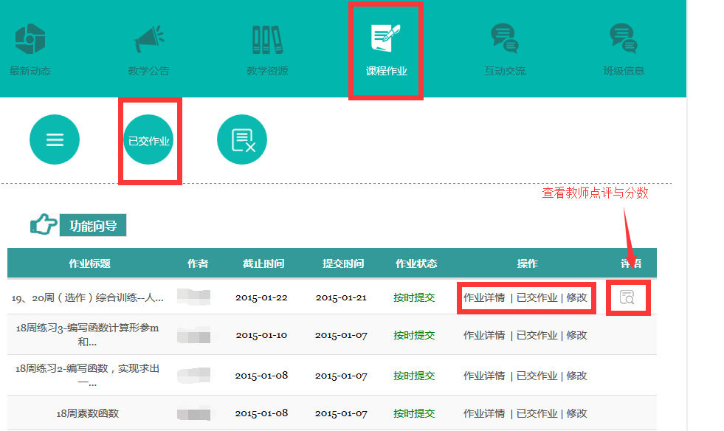The height and width of the screenshot is (431, 724).
Task: Click 作业详情 in the 18周练习2 row
Action: coord(484,376)
